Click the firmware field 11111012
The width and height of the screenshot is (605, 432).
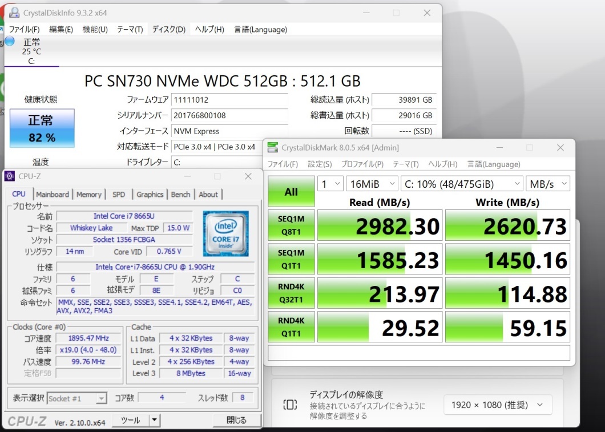229,100
